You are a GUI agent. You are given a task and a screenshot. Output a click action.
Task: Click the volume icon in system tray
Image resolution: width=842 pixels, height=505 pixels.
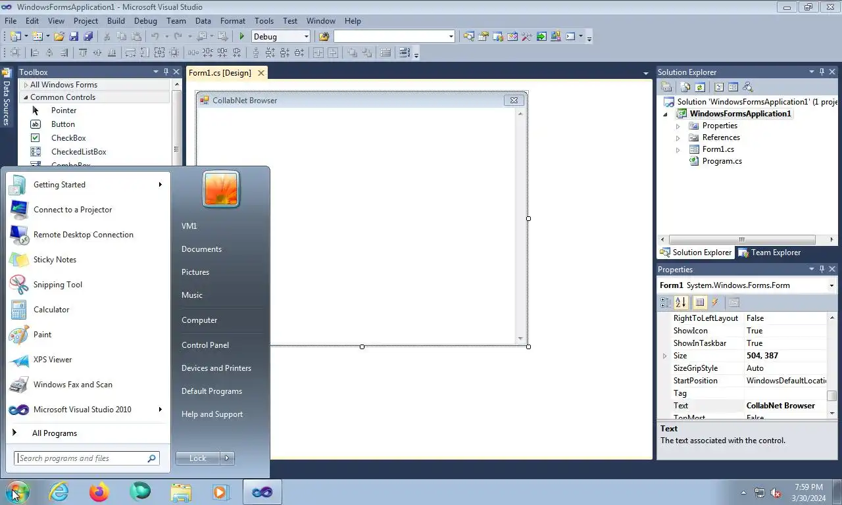(776, 493)
